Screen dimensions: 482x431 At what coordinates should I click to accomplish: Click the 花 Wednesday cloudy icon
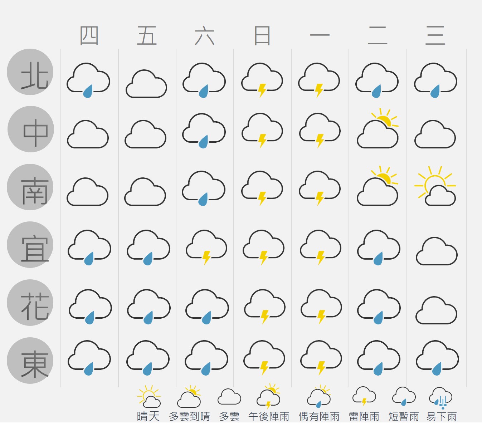click(x=436, y=310)
